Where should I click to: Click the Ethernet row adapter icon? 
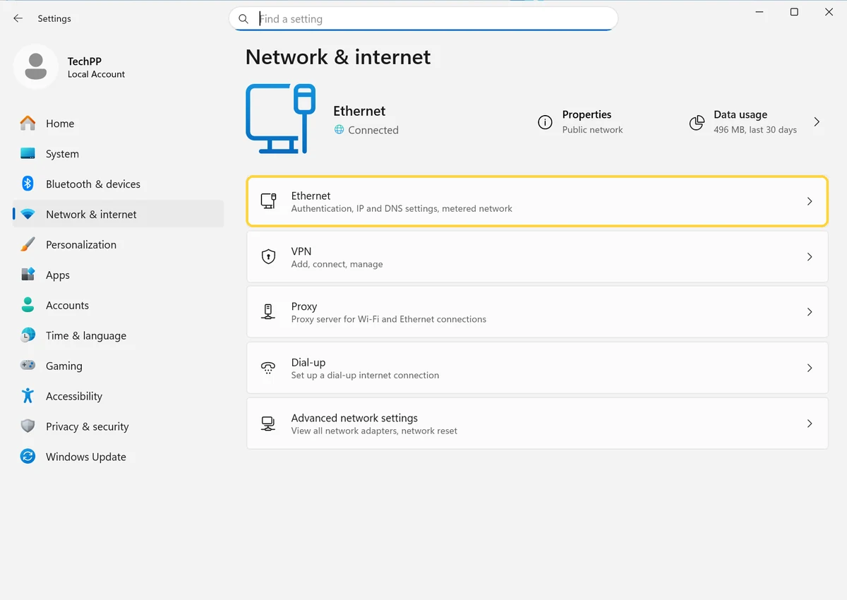click(x=268, y=201)
